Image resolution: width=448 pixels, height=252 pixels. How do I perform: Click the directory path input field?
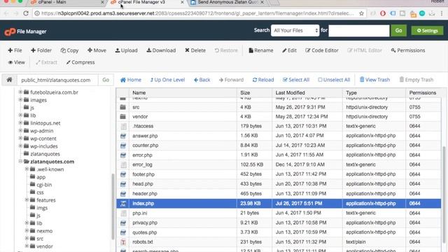tap(57, 80)
